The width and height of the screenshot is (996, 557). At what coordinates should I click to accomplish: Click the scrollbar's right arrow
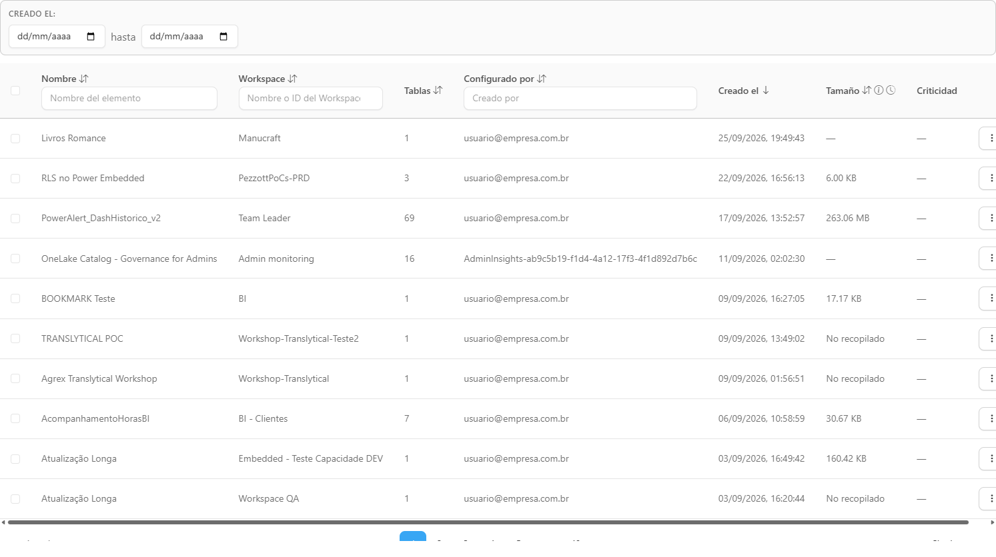[x=992, y=522]
